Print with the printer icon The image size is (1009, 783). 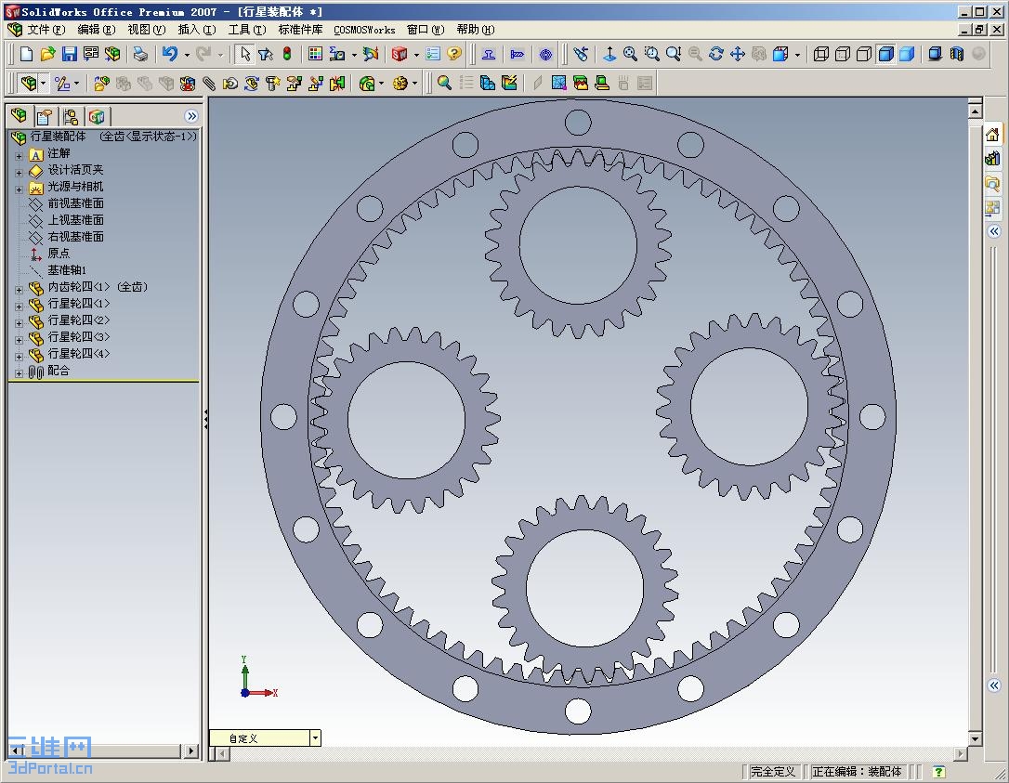point(139,54)
